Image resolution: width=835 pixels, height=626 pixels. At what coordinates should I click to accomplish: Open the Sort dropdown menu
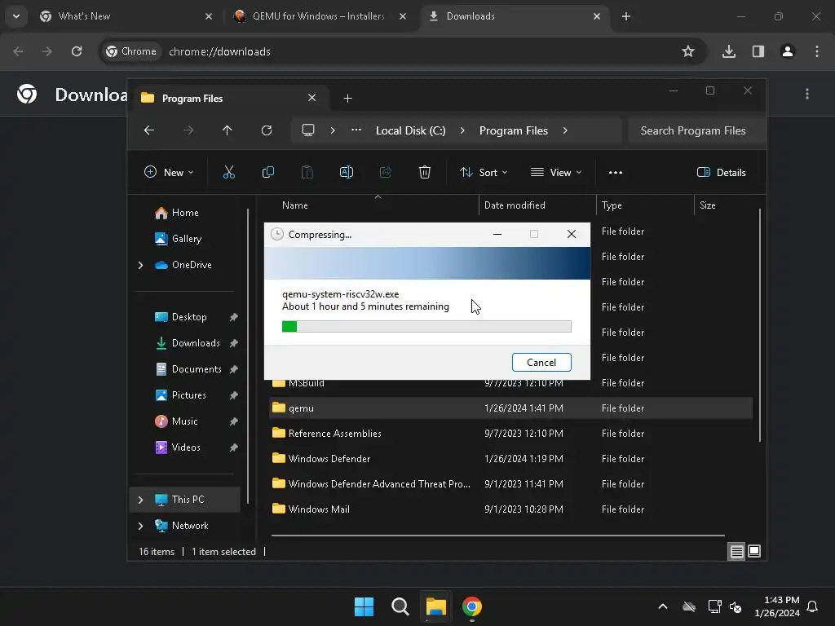484,173
